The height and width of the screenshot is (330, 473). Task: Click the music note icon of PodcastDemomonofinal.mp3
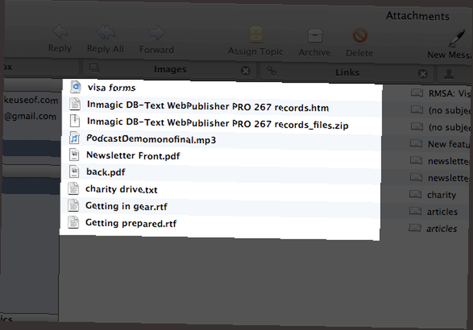74,138
